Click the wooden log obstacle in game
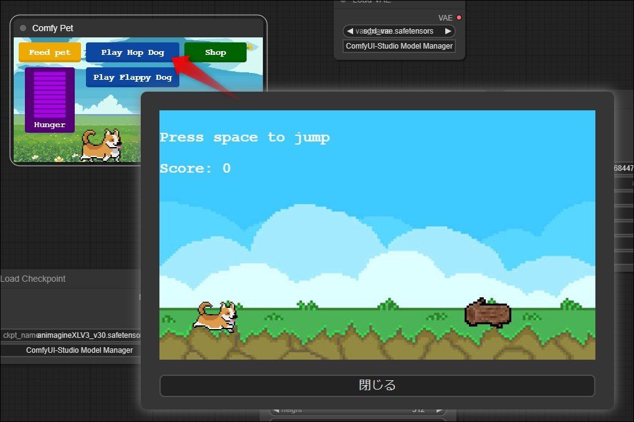Screen dimensions: 634x422 [488, 313]
